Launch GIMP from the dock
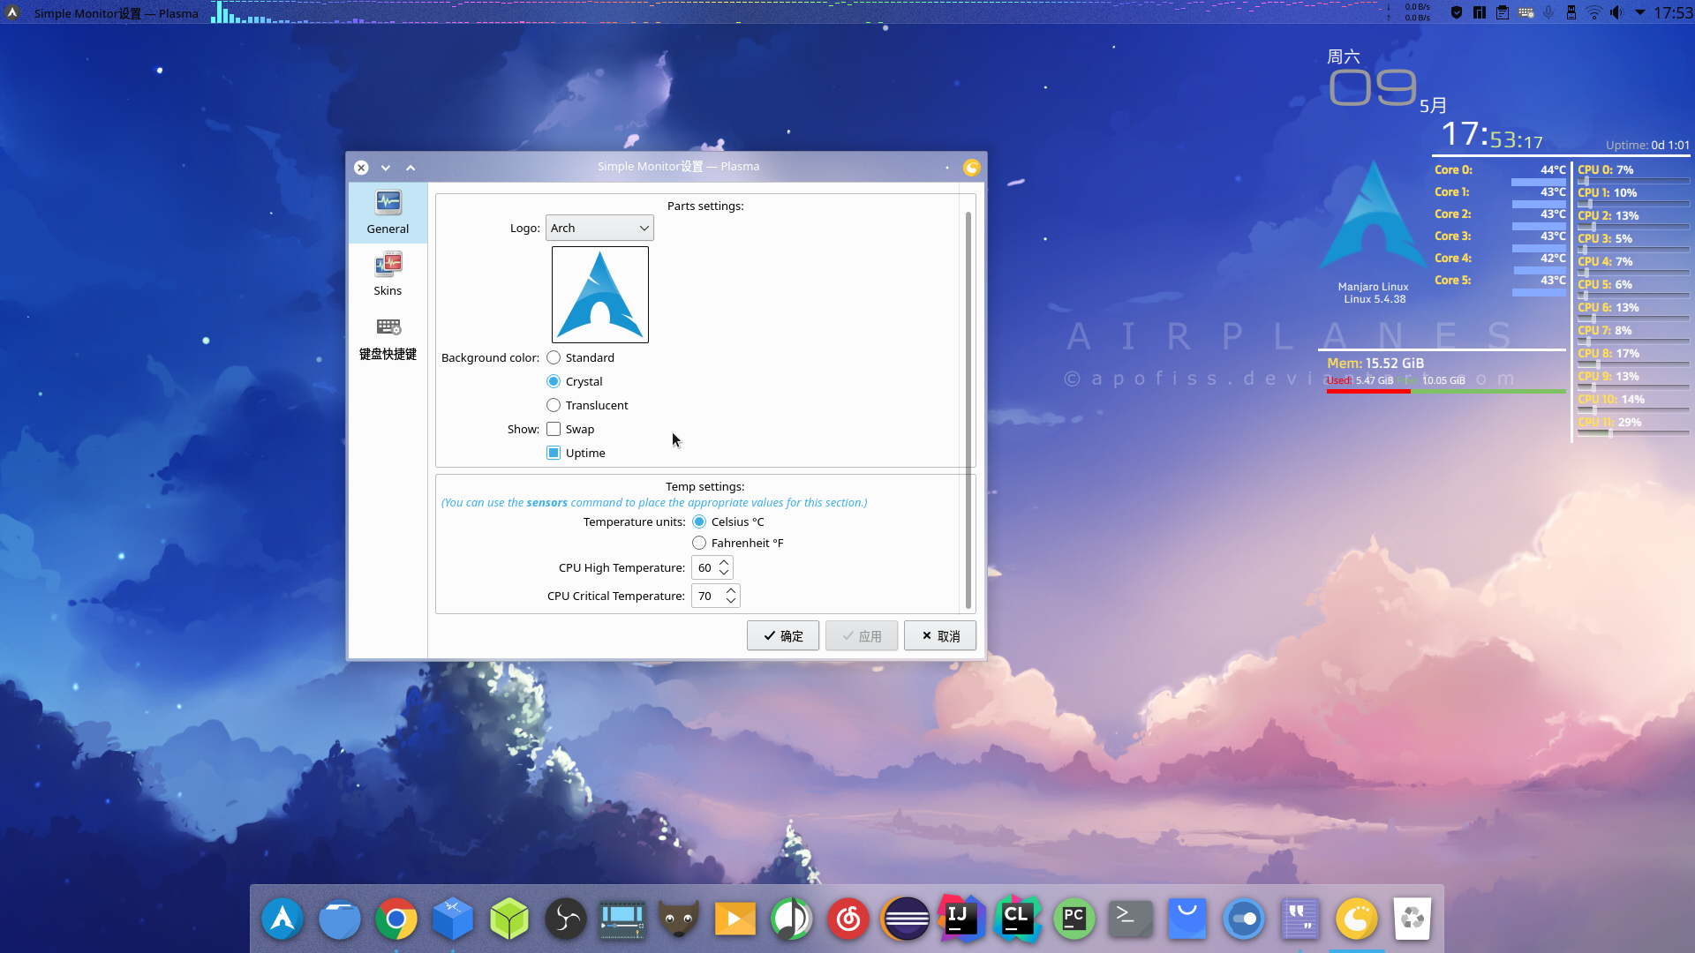The image size is (1695, 953). (x=678, y=918)
